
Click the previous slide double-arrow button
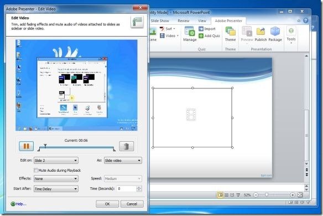[306, 170]
